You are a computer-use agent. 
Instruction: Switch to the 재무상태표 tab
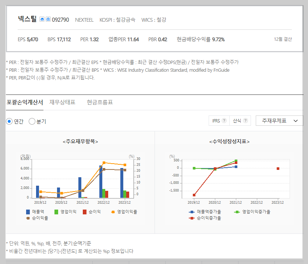[x=62, y=102]
